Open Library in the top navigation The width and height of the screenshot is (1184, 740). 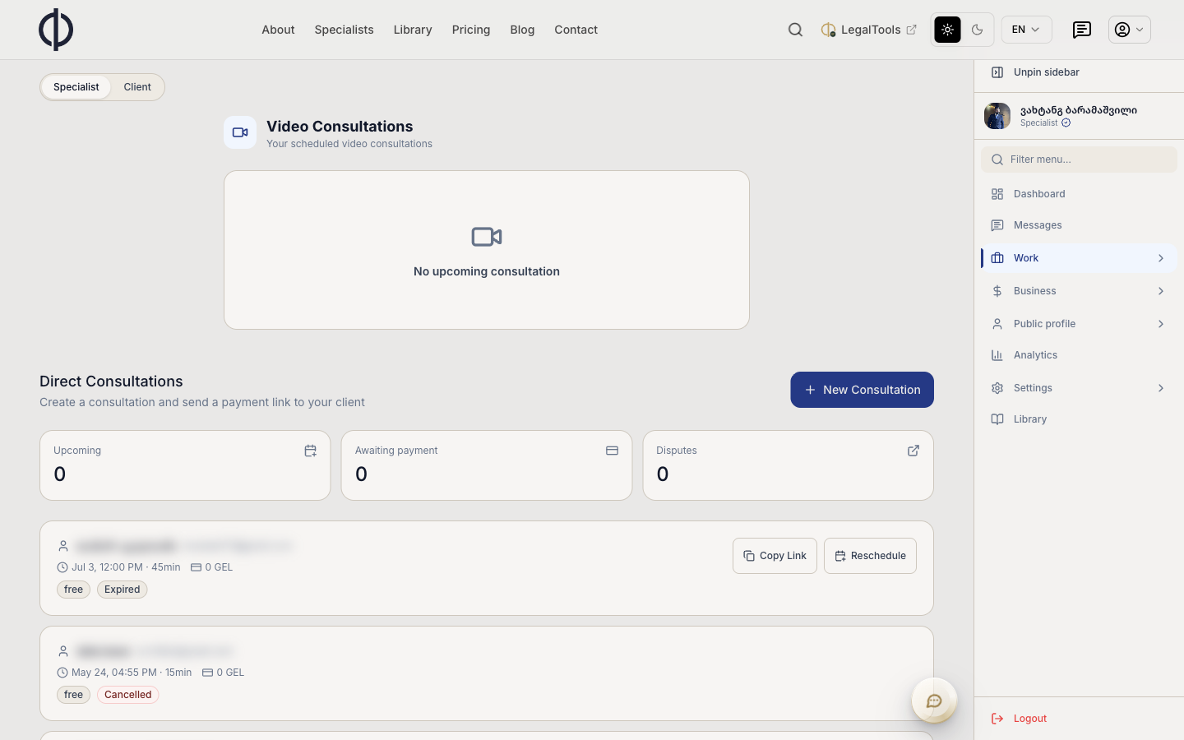(413, 30)
